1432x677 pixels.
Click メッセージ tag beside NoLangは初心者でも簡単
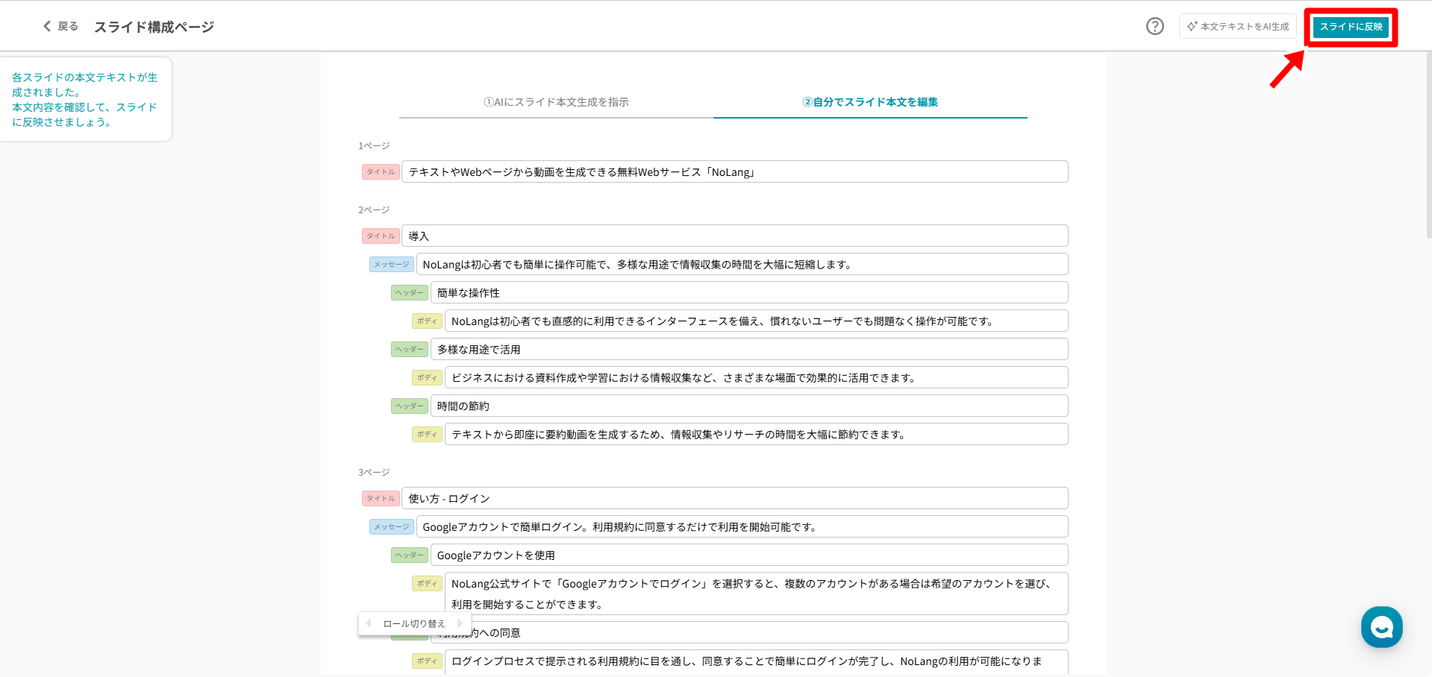tap(392, 264)
